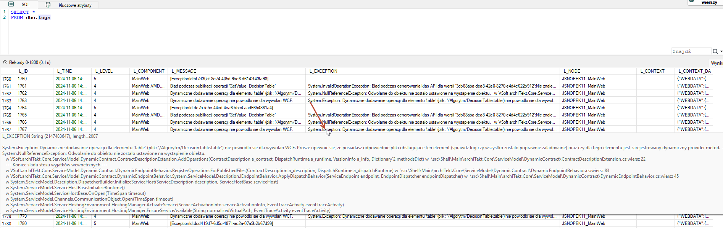Sort by the L_TIME column header
Image resolution: width=723 pixels, height=228 pixels.
[72, 71]
